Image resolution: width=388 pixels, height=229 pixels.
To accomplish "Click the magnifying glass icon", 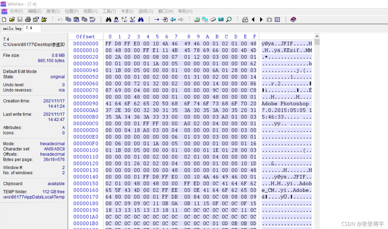I will [x=229, y=19].
